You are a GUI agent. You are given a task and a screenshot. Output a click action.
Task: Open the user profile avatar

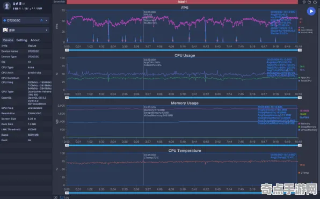(7, 6)
